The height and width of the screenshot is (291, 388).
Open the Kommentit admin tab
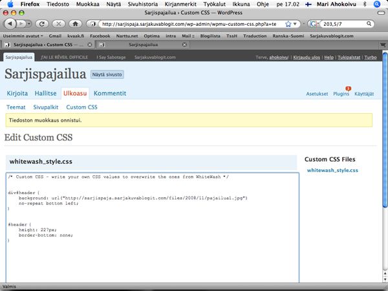tap(110, 93)
